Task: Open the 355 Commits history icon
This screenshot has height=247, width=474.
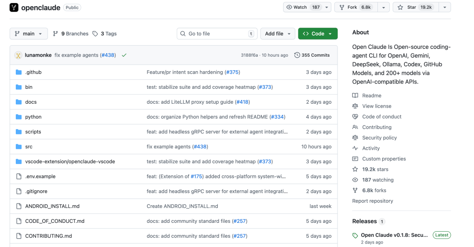Action: point(297,55)
